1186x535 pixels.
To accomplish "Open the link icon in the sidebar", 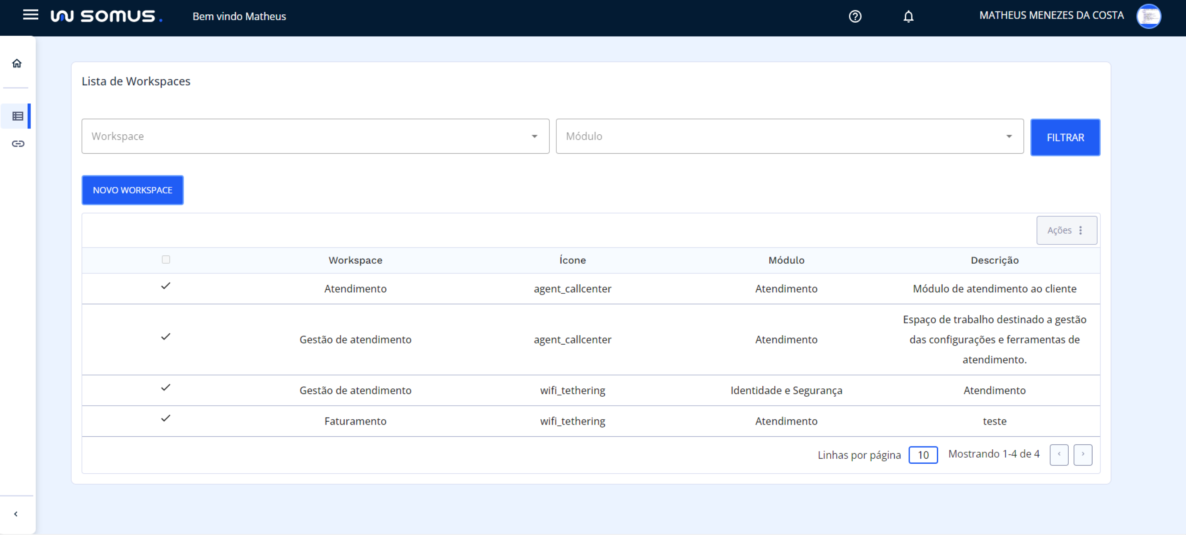I will click(17, 144).
